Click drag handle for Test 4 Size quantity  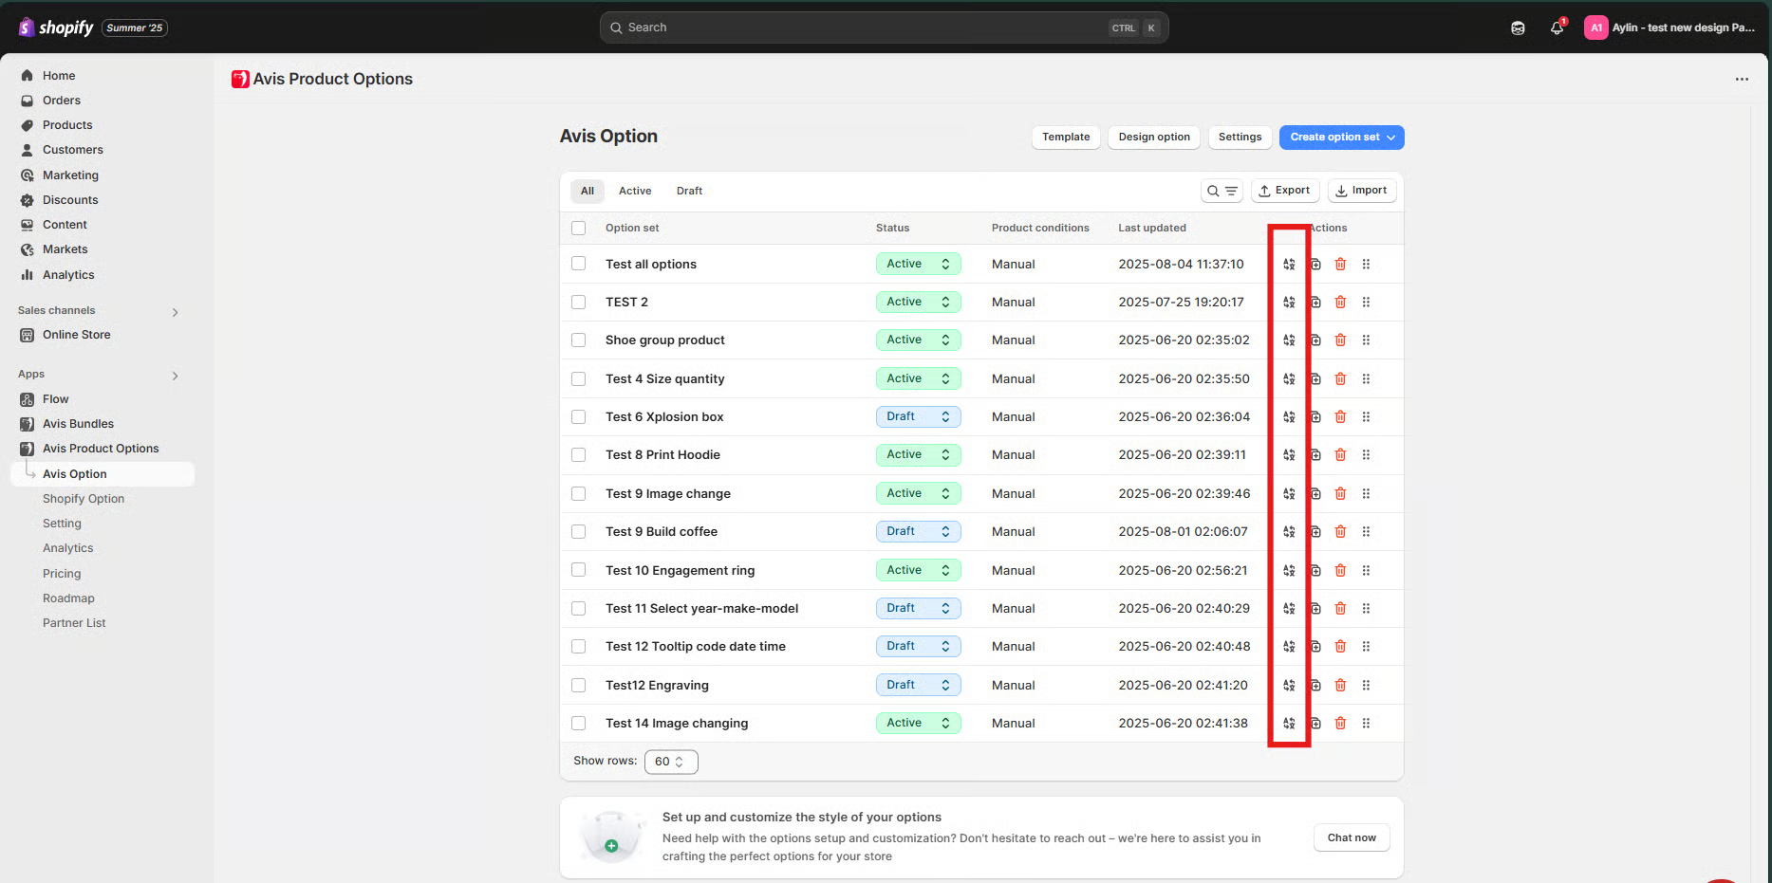[1366, 379]
